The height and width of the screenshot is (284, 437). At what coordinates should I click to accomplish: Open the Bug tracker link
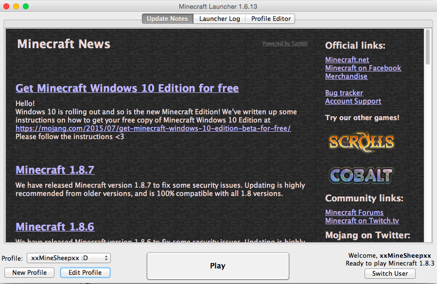tap(344, 93)
